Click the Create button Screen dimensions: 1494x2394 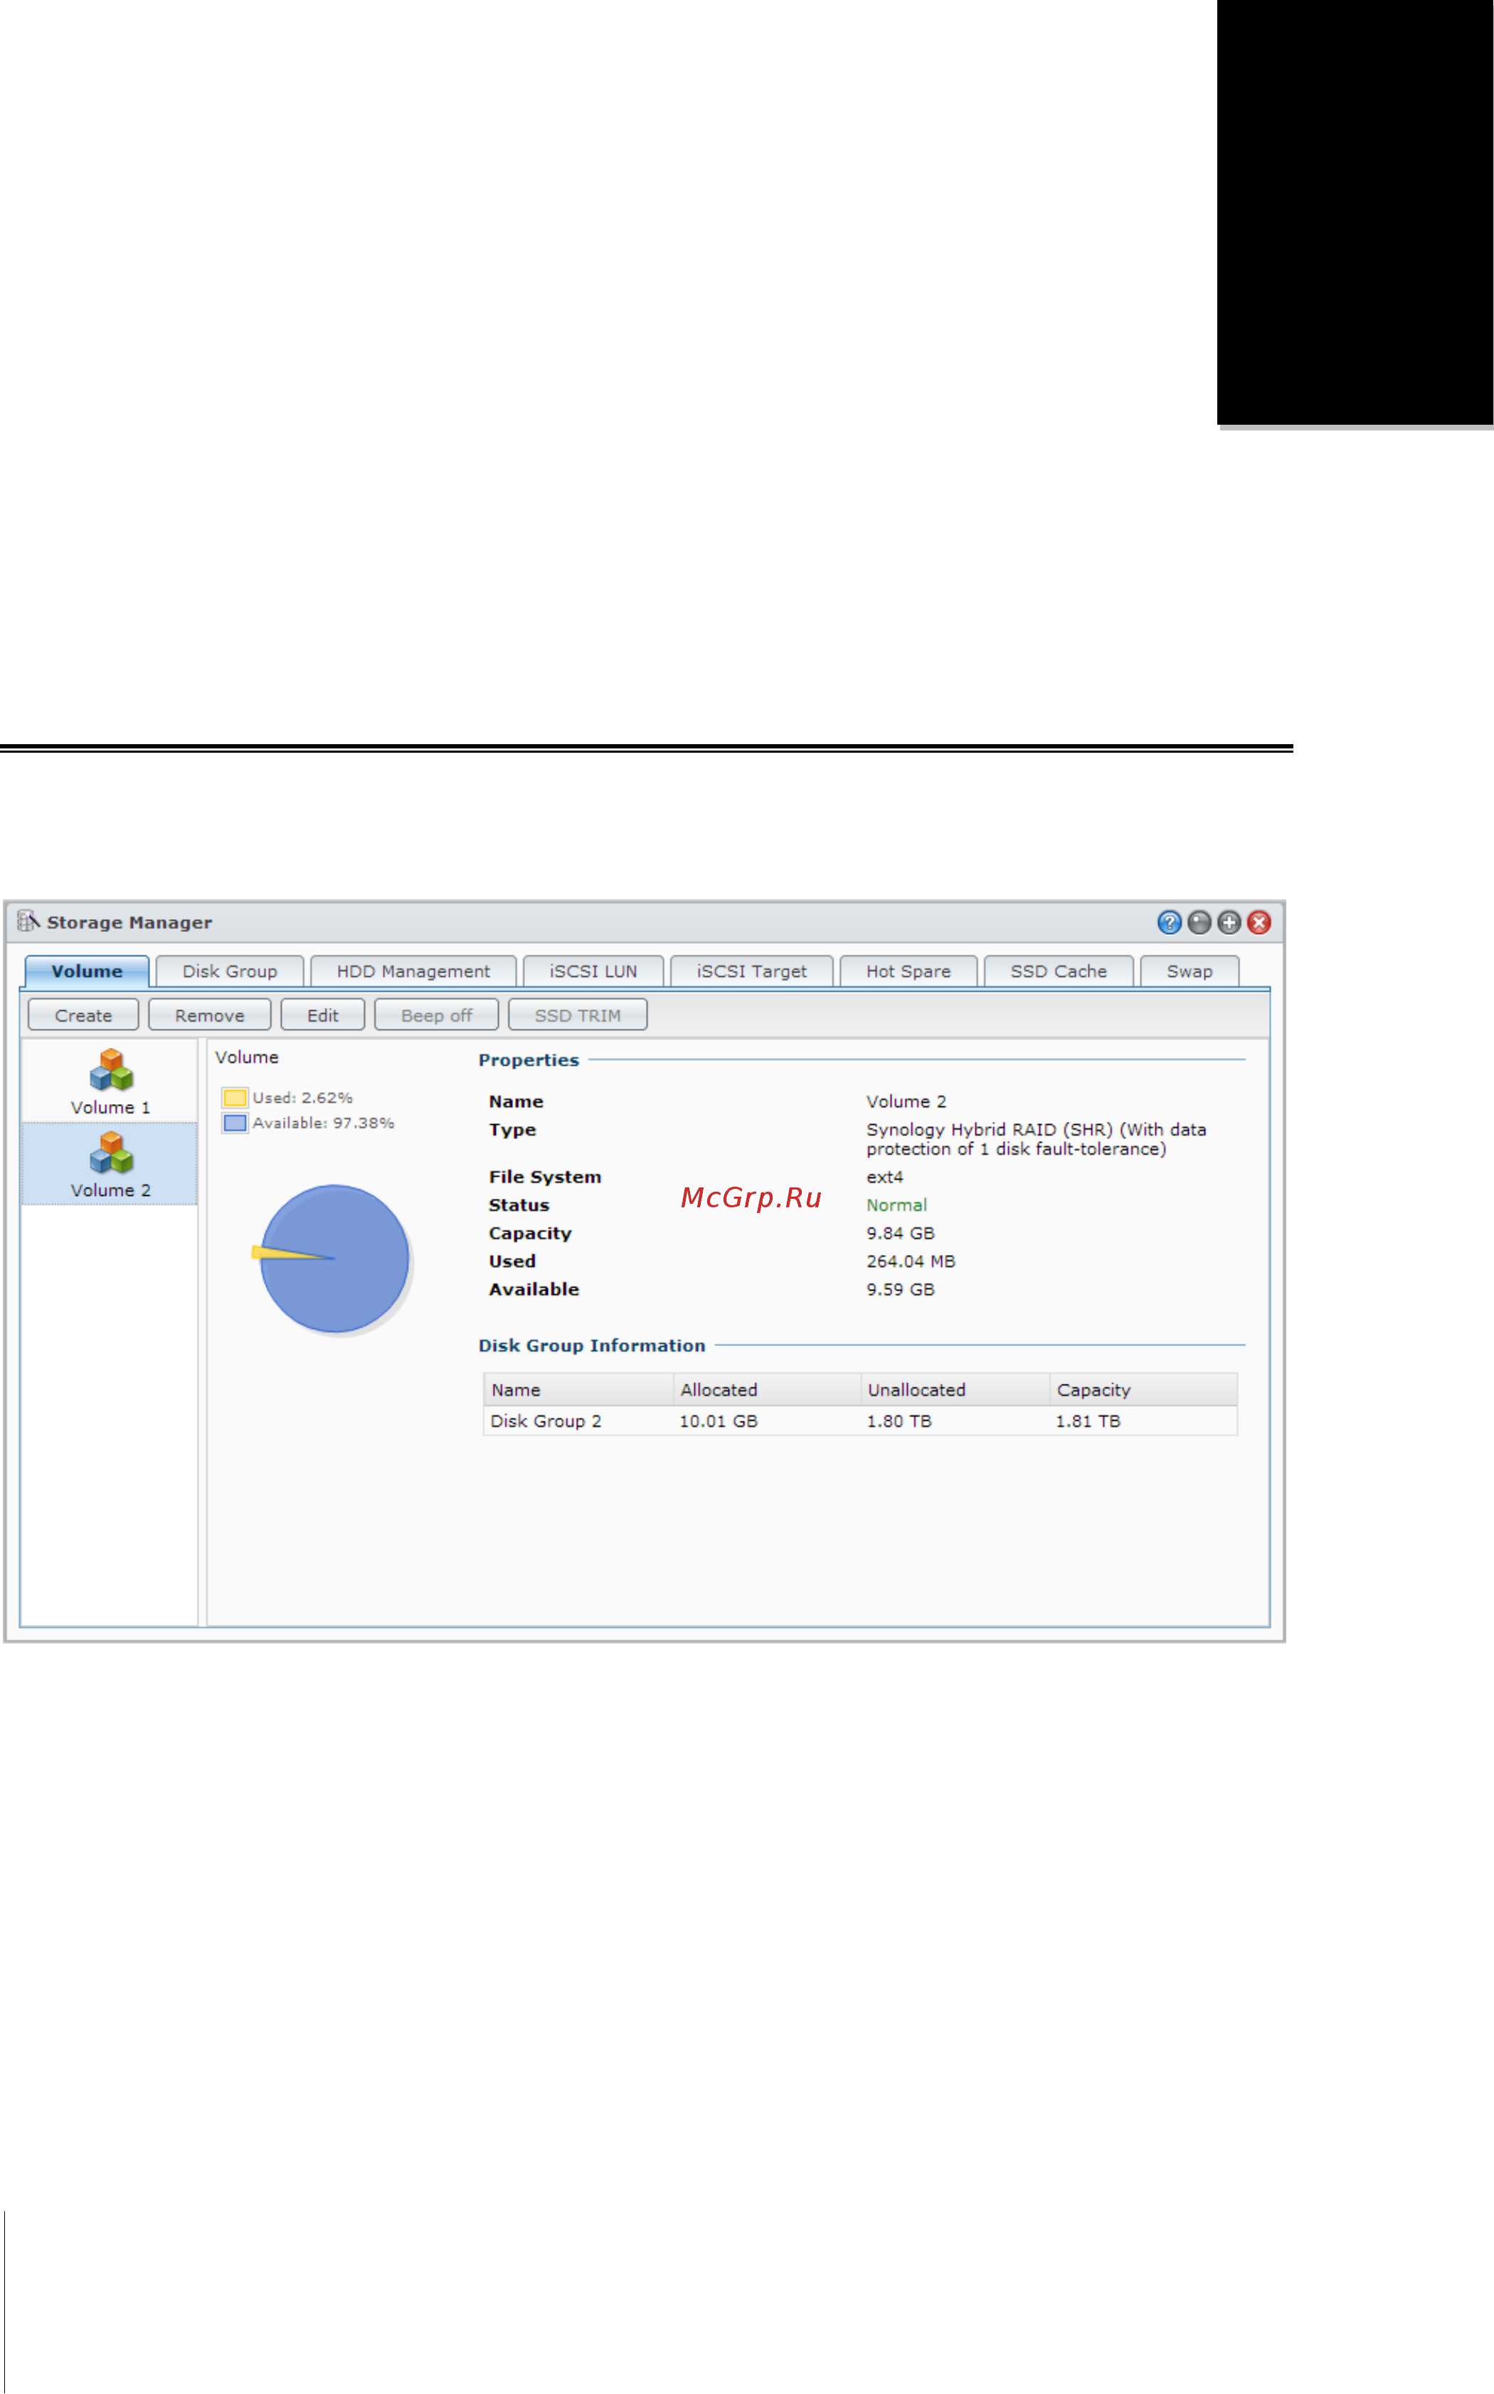83,1015
